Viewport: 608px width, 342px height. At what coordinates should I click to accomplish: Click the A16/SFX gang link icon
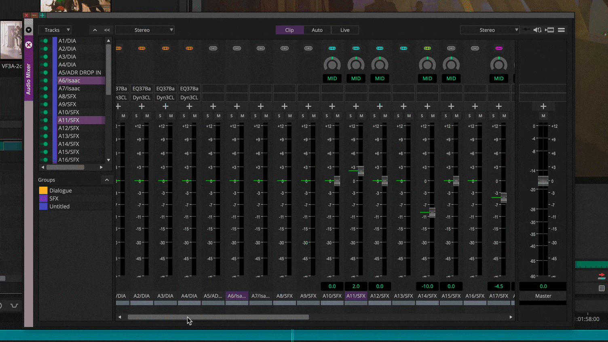pyautogui.click(x=475, y=48)
